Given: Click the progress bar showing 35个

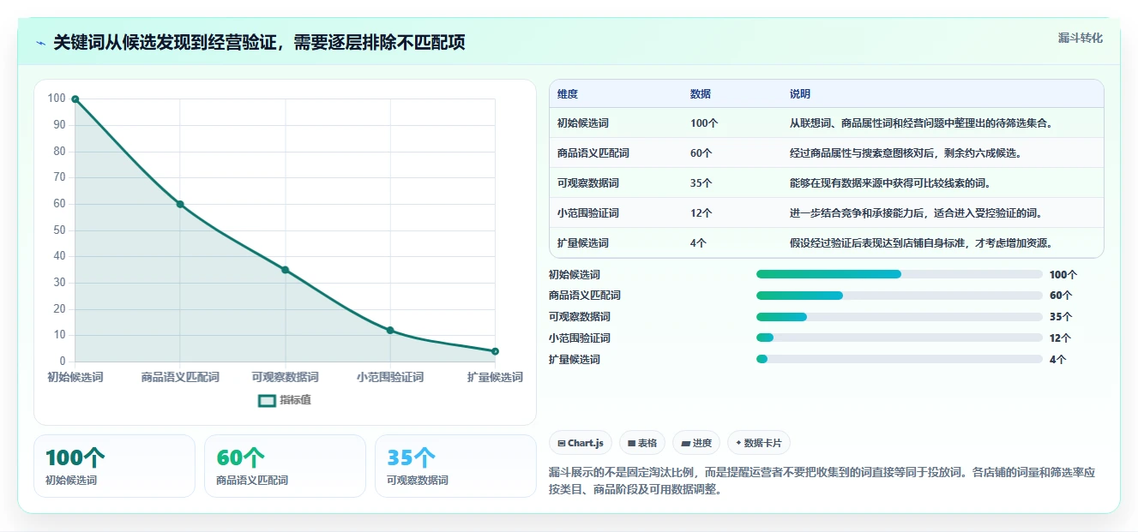Looking at the screenshot, I should [x=900, y=317].
